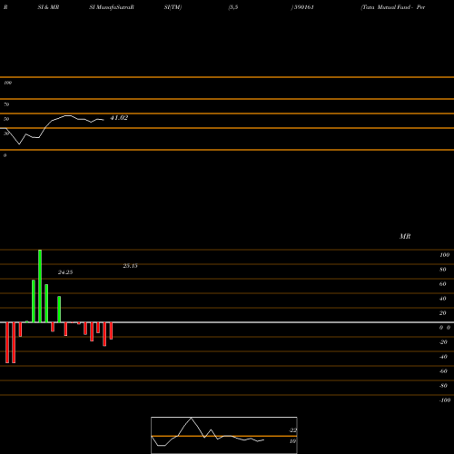Click the MR axis label -80
This screenshot has width=454, height=454.
tap(443, 386)
